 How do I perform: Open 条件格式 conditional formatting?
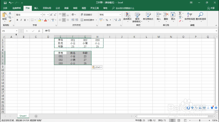pyautogui.click(x=127, y=17)
